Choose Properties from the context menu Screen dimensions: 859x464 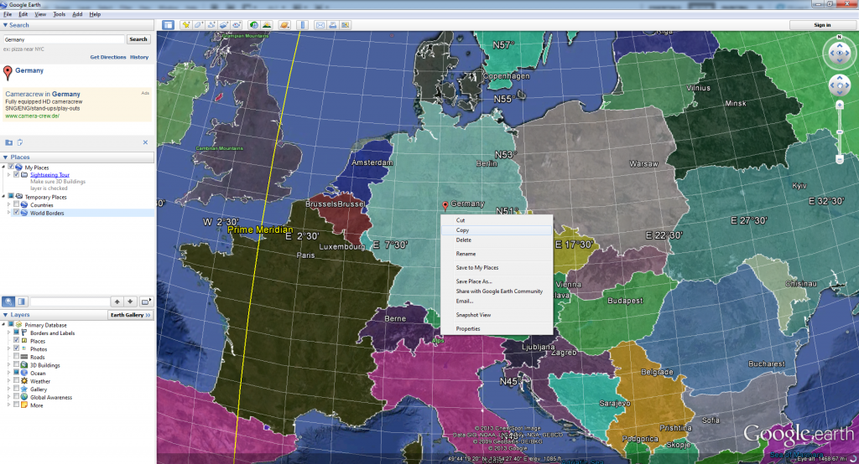point(497,329)
